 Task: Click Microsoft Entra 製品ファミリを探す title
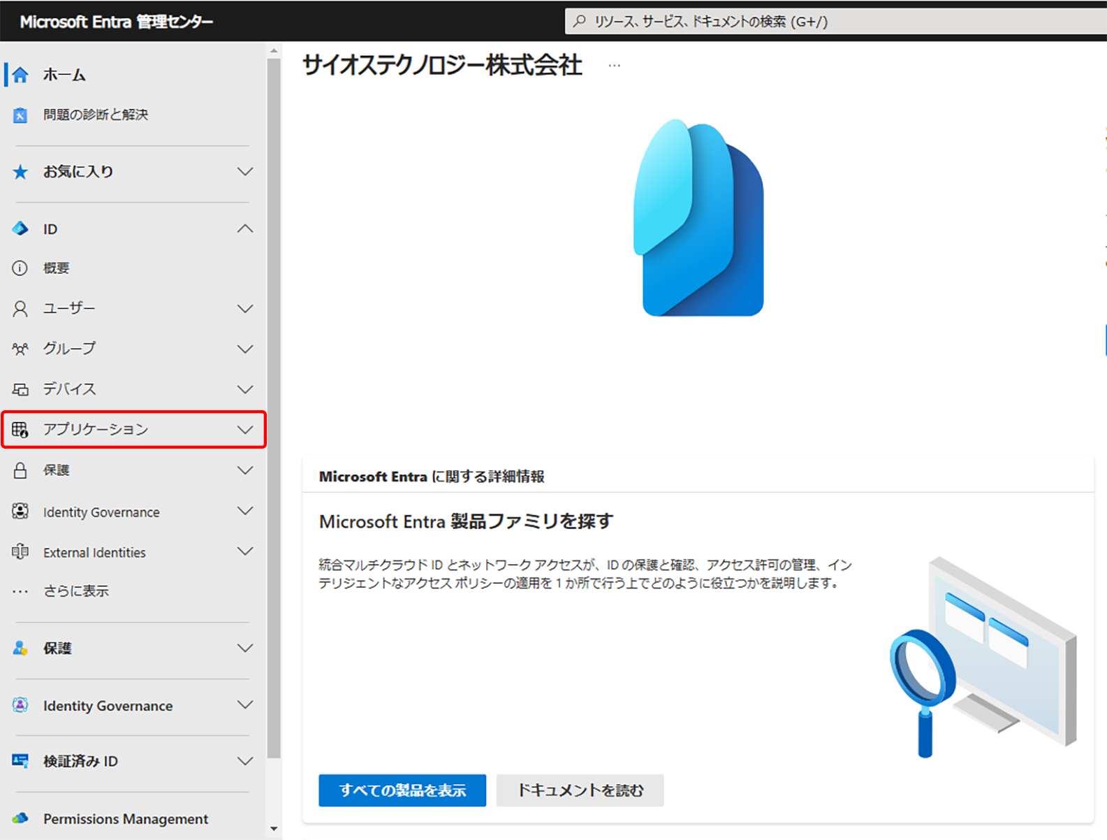pos(466,522)
